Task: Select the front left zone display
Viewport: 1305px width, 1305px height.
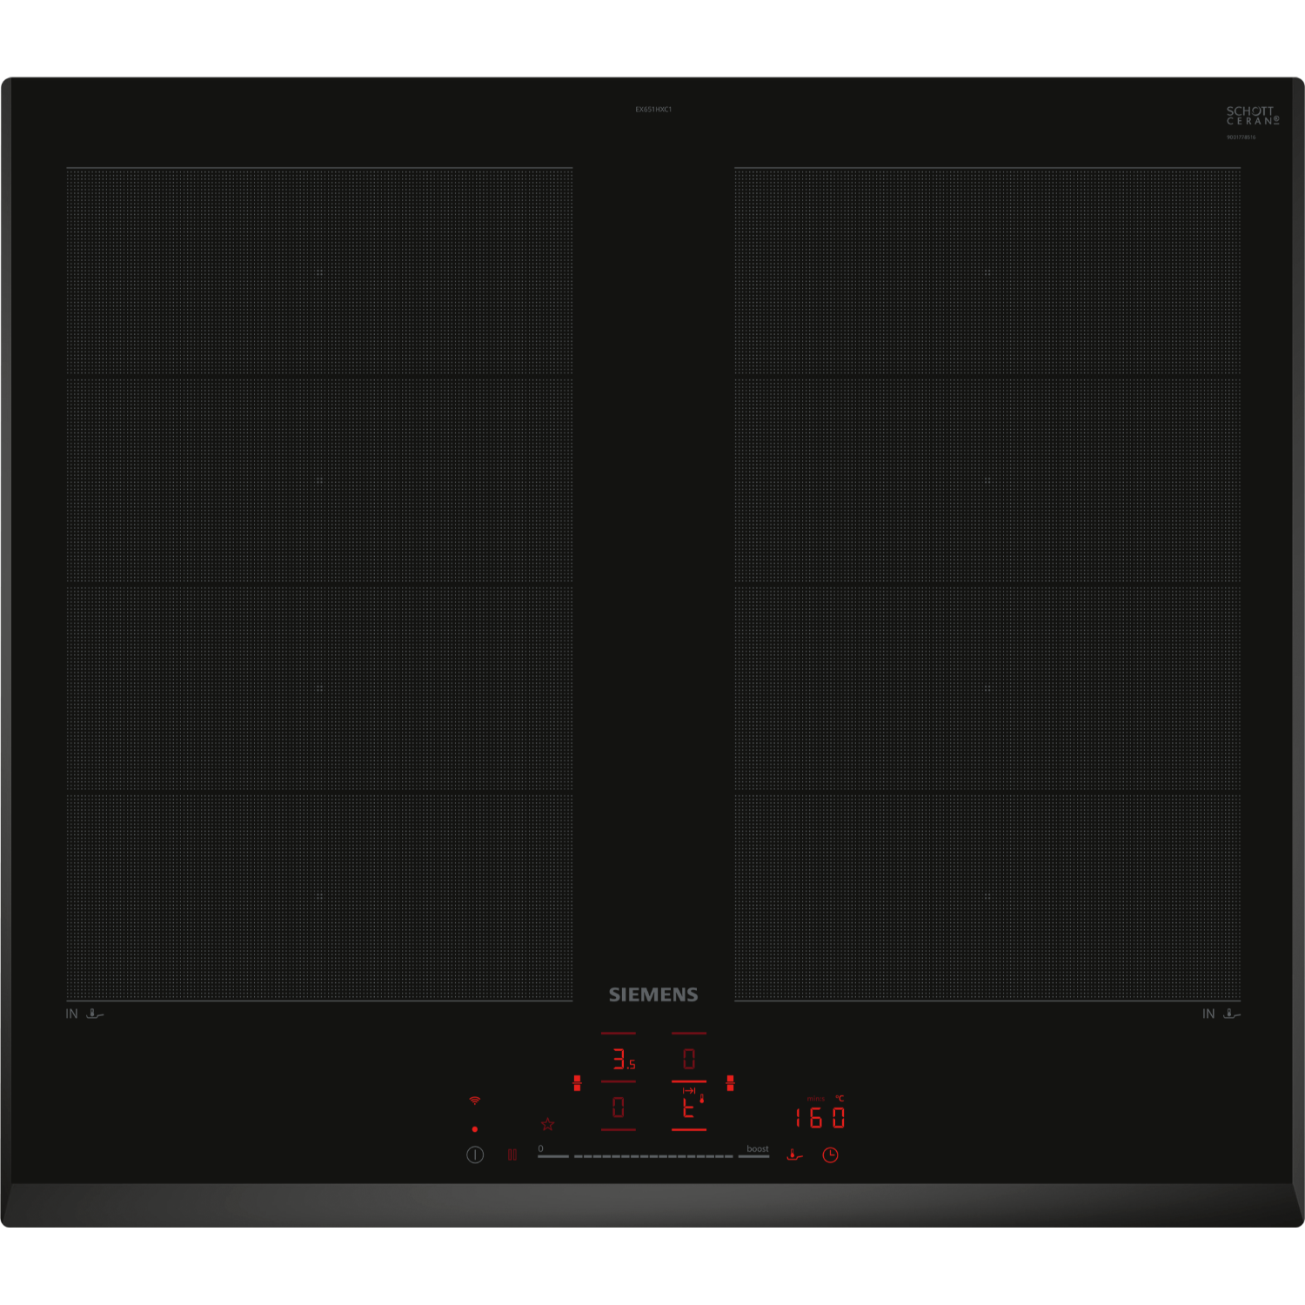Action: 619,1108
